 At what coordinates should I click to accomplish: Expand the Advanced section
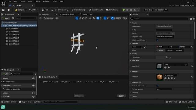130,93
